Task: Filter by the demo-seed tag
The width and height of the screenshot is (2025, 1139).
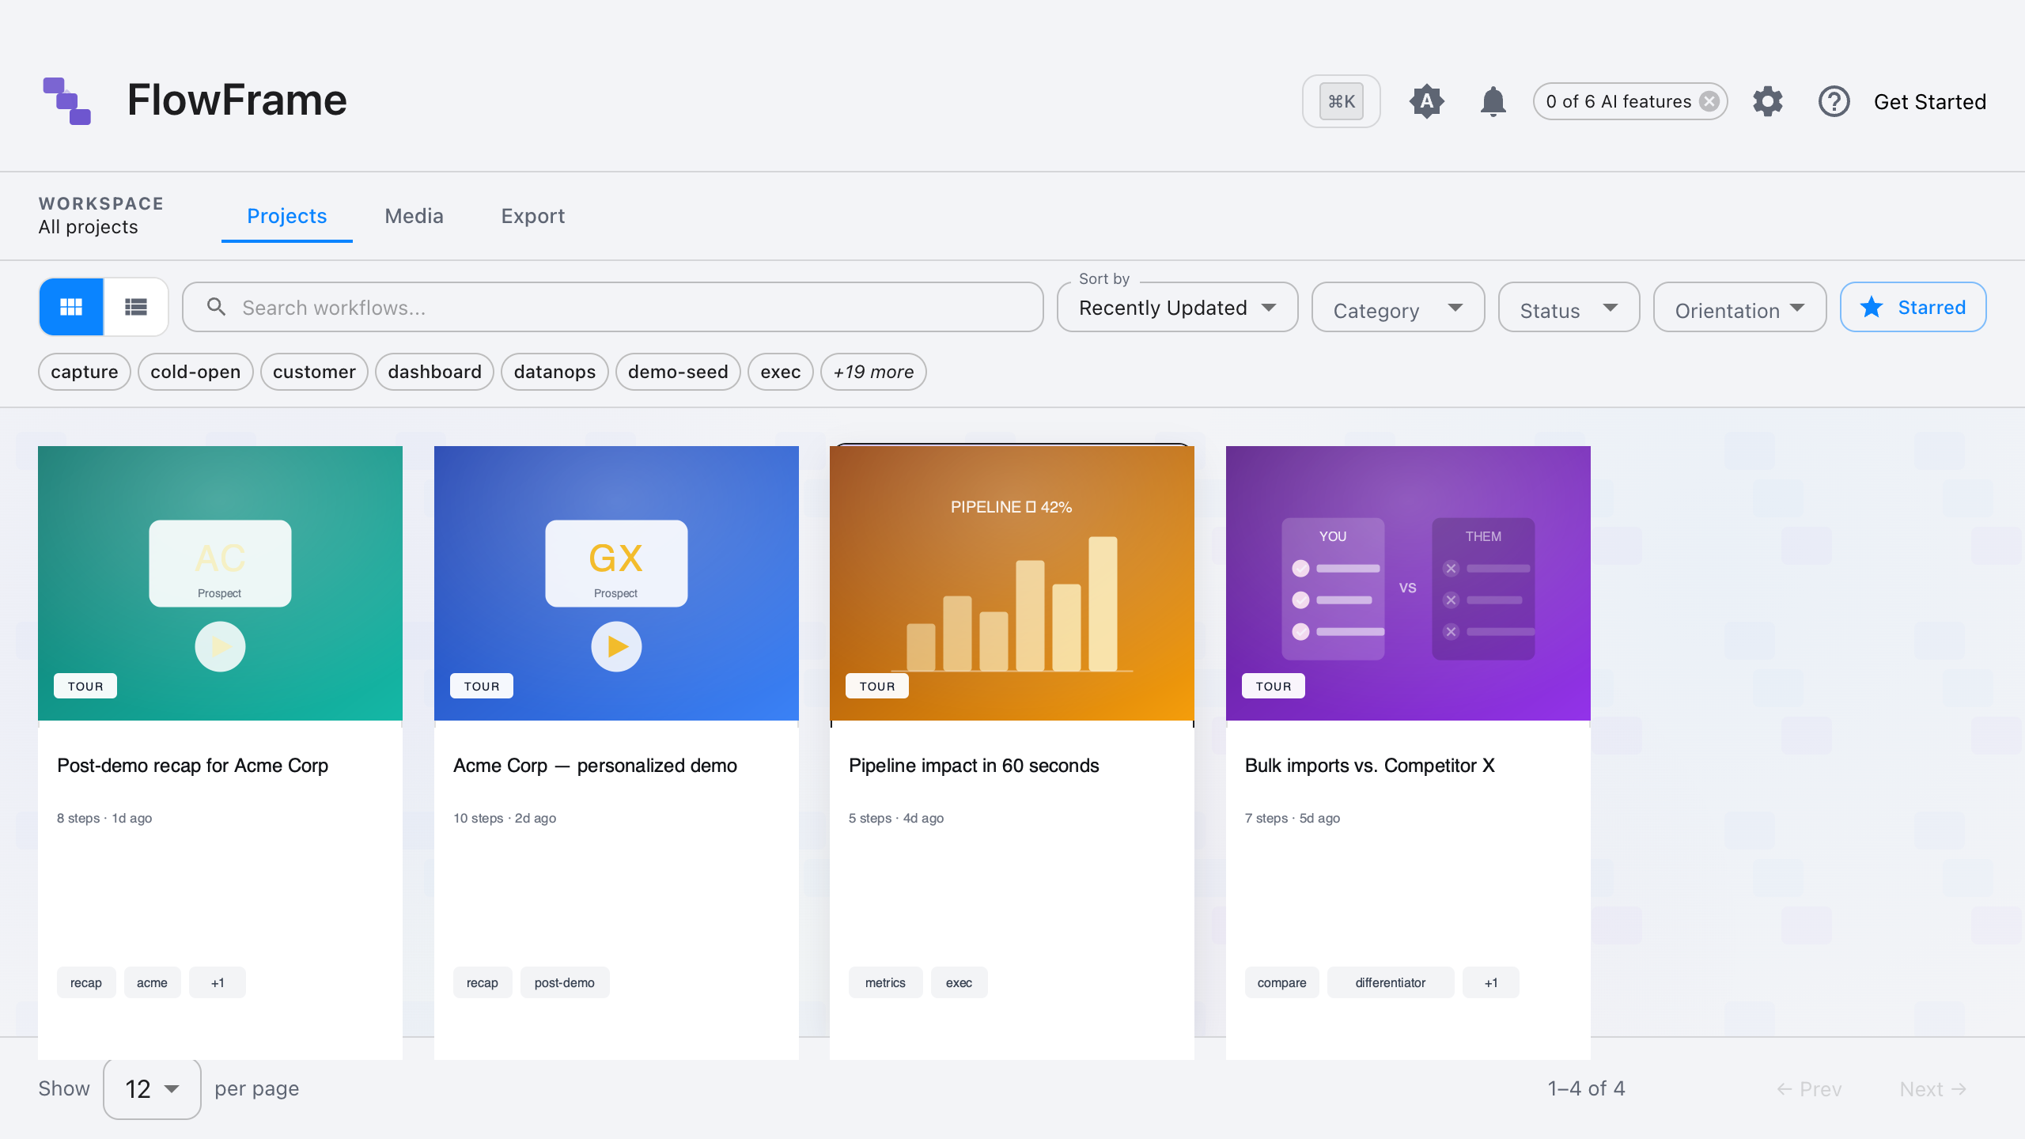Action: click(x=678, y=372)
